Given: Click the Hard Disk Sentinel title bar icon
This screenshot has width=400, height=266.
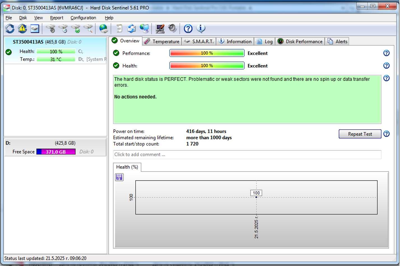Looking at the screenshot, I should (x=7, y=8).
